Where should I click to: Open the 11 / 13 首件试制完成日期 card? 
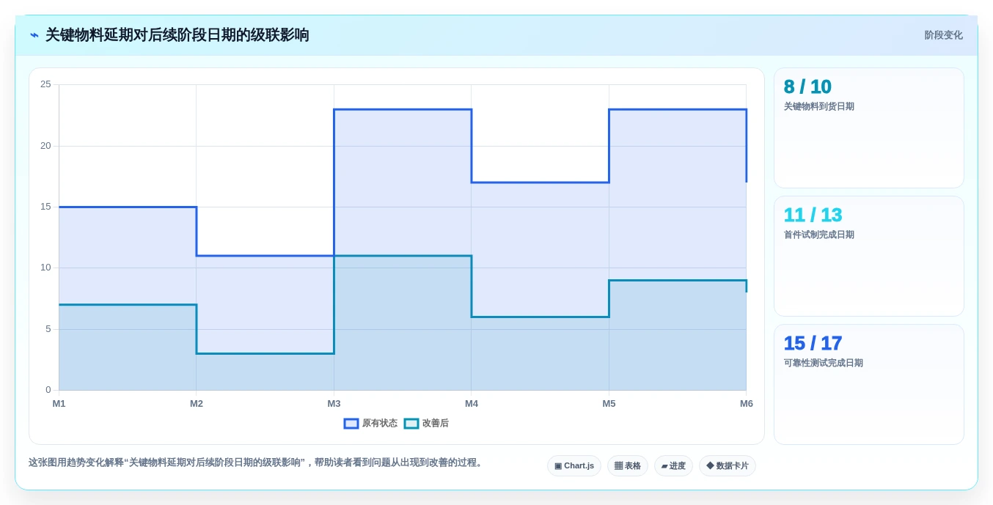click(869, 256)
